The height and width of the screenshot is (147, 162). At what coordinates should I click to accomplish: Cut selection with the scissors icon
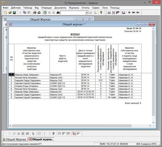coord(20,13)
